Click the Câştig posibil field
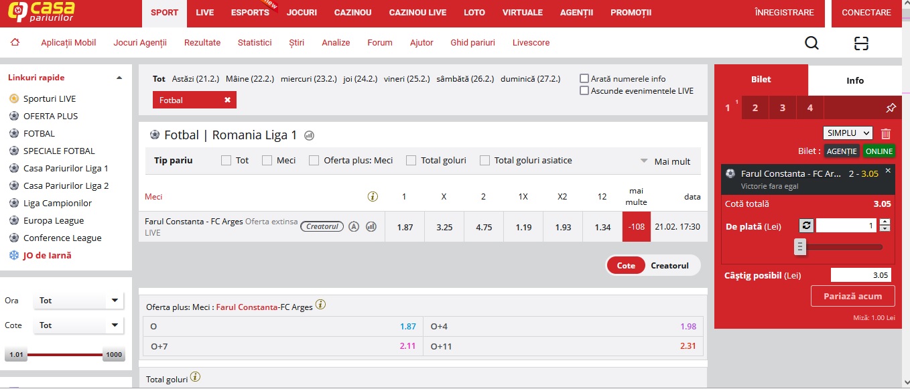This screenshot has width=910, height=389. pyautogui.click(x=861, y=275)
